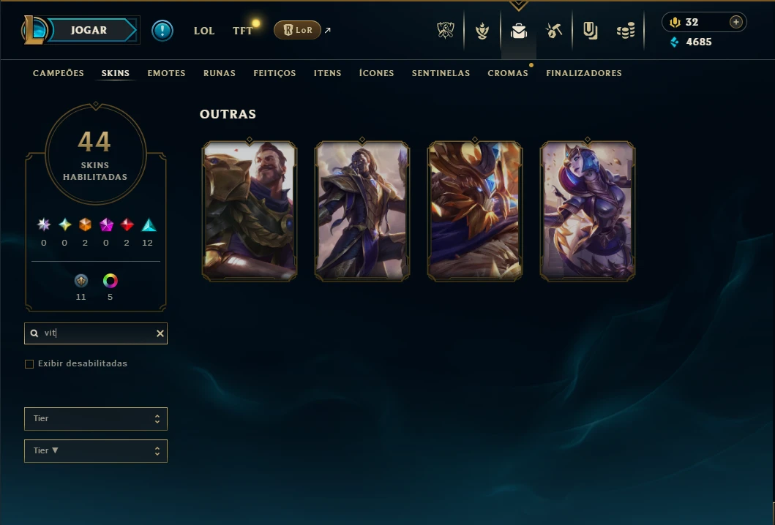The image size is (775, 525).
Task: Open the Store coins icon
Action: (x=626, y=31)
